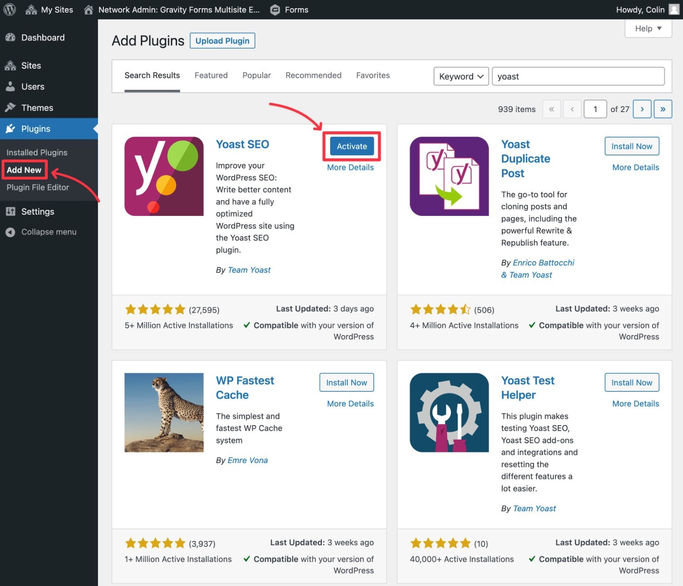Open Dashboard in the sidebar
This screenshot has width=683, height=586.
pyautogui.click(x=49, y=38)
